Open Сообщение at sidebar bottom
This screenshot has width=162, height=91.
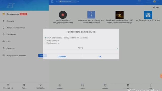pos(8,86)
